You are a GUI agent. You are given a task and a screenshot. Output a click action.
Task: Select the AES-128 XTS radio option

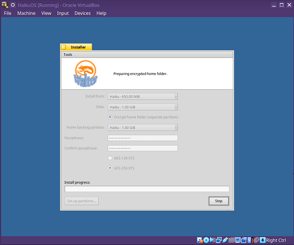pos(110,158)
